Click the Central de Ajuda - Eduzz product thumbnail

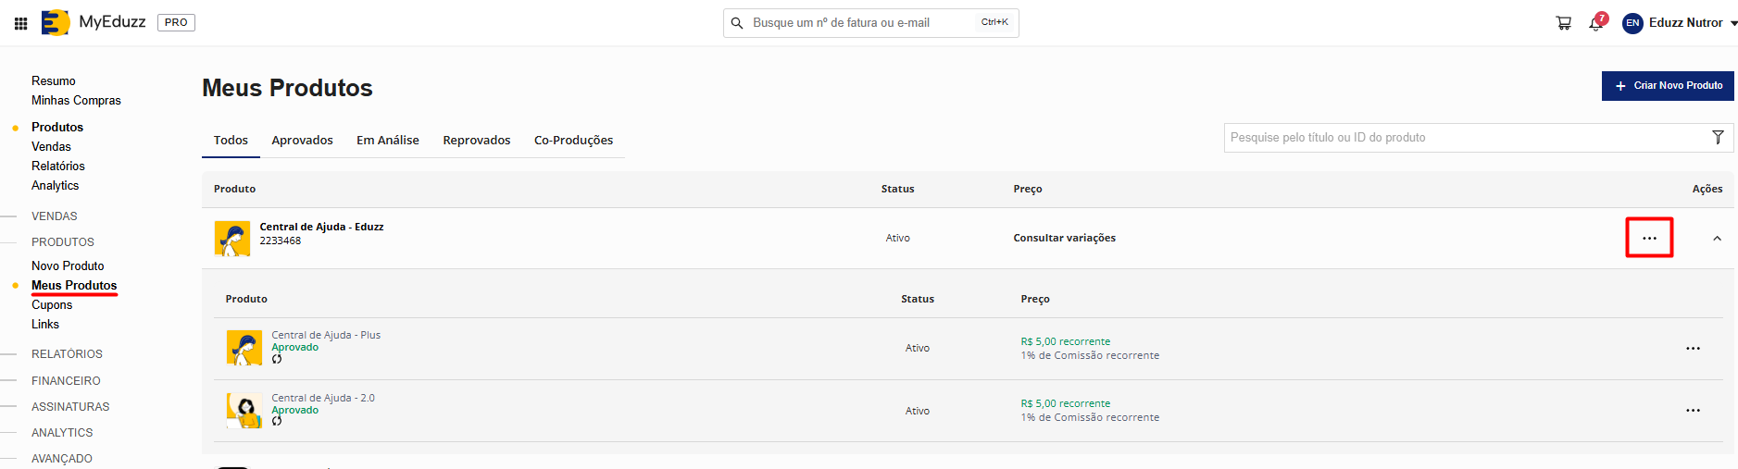coord(232,239)
